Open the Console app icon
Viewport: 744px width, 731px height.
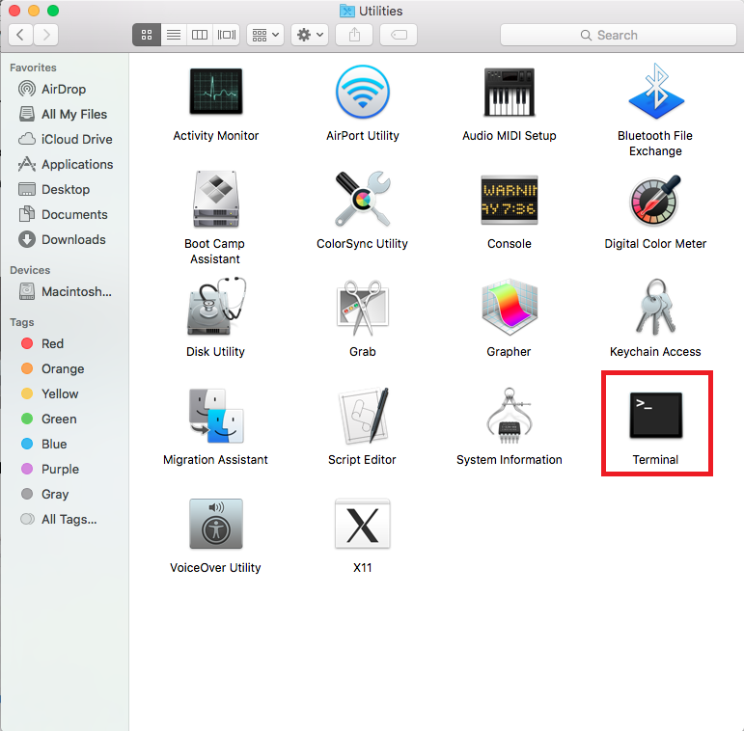(509, 201)
